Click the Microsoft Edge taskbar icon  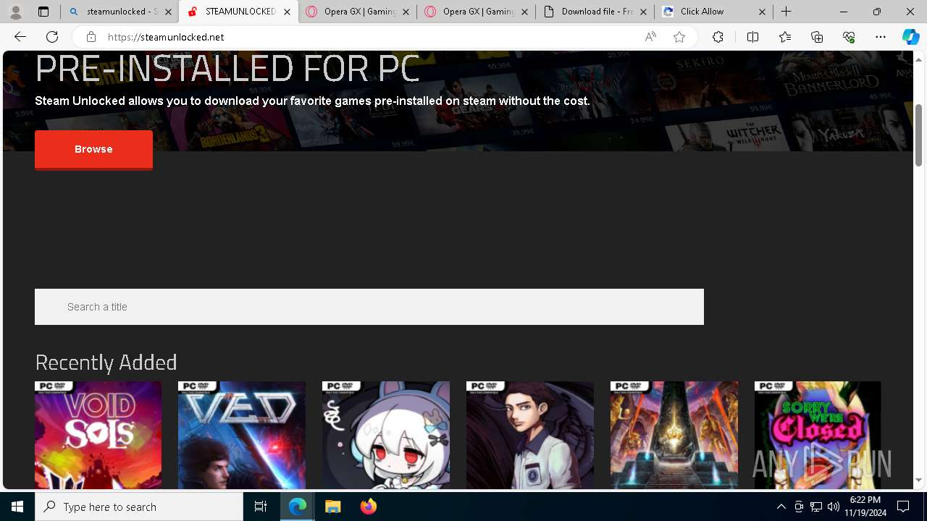(298, 507)
